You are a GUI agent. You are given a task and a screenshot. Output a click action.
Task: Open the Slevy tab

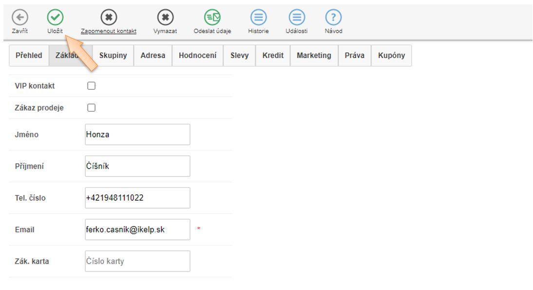click(x=239, y=56)
